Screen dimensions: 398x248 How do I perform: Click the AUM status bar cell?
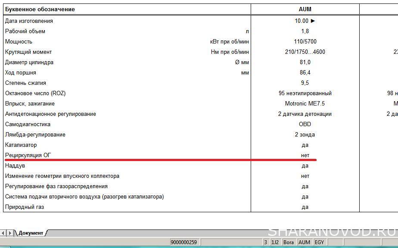(304, 242)
